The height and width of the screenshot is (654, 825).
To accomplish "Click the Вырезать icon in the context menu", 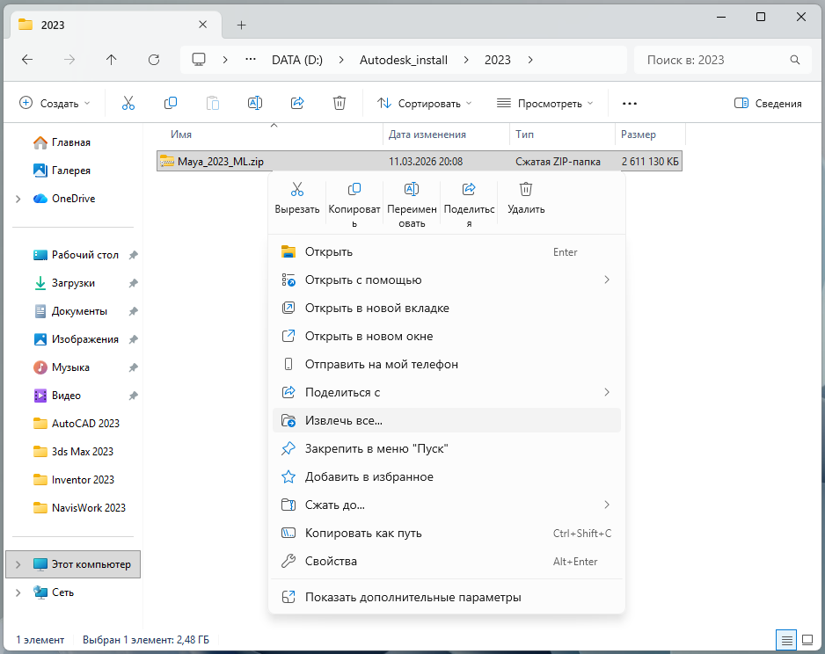I will (297, 189).
